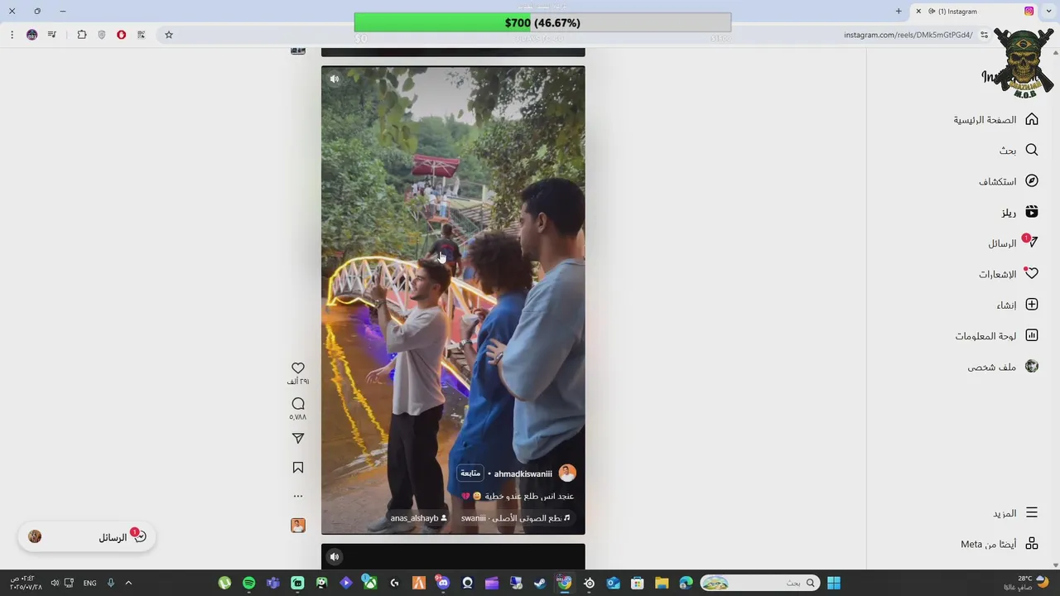This screenshot has height=596, width=1060.
Task: Open browser profile avatar
Action: coord(31,35)
